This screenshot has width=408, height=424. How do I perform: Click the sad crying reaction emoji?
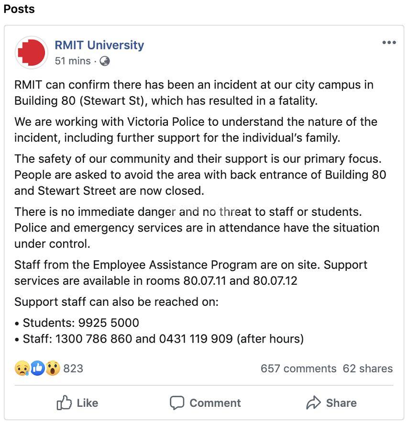[22, 368]
